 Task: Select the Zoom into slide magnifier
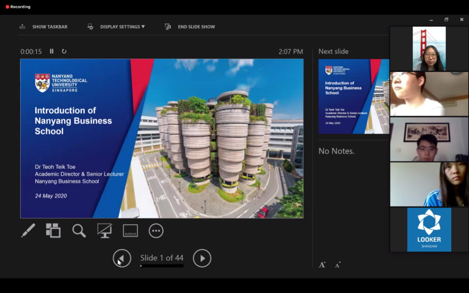pos(79,231)
